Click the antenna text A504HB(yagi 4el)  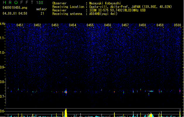(103, 14)
